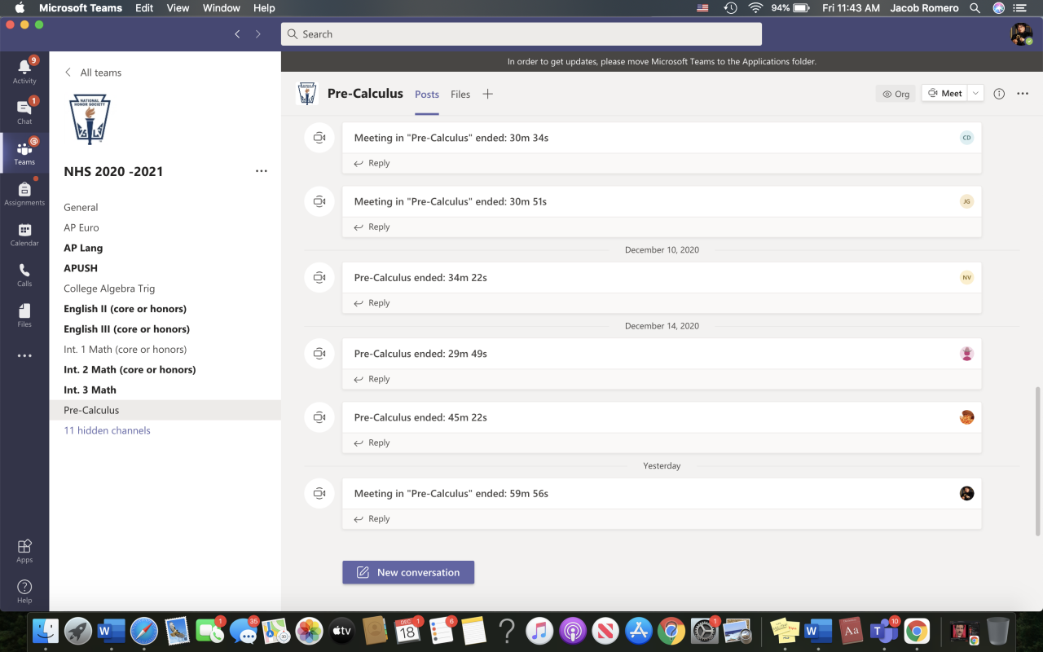The image size is (1043, 652).
Task: Open the profile avatar menu
Action: 1022,34
